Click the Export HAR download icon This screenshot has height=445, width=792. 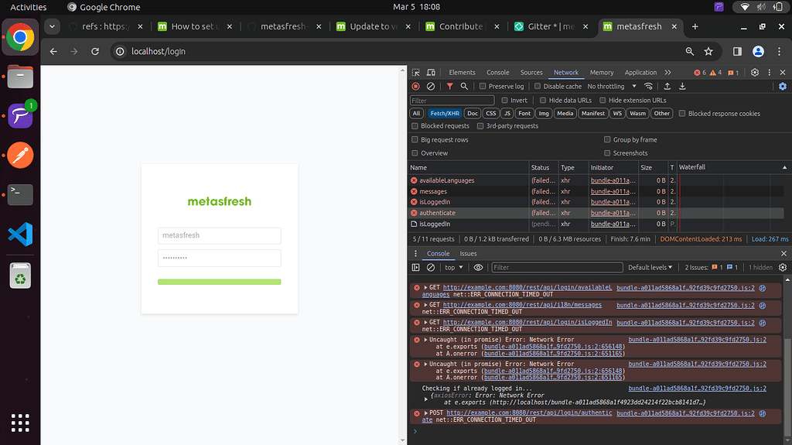(682, 87)
